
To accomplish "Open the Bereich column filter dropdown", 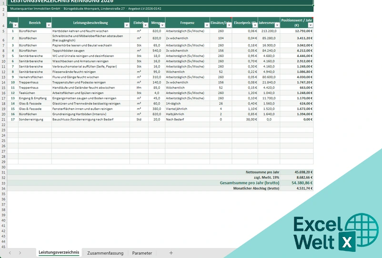I will coord(49,25).
